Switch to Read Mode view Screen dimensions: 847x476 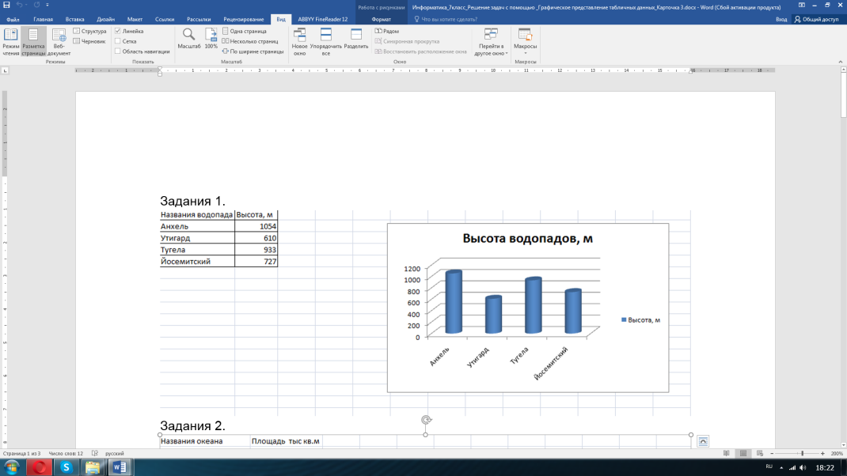pos(11,42)
